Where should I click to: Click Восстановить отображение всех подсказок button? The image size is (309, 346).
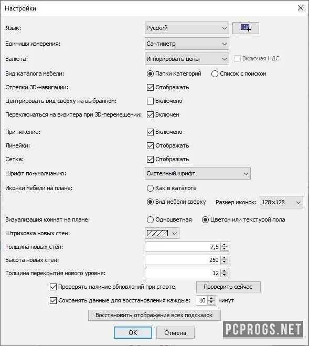(154, 315)
